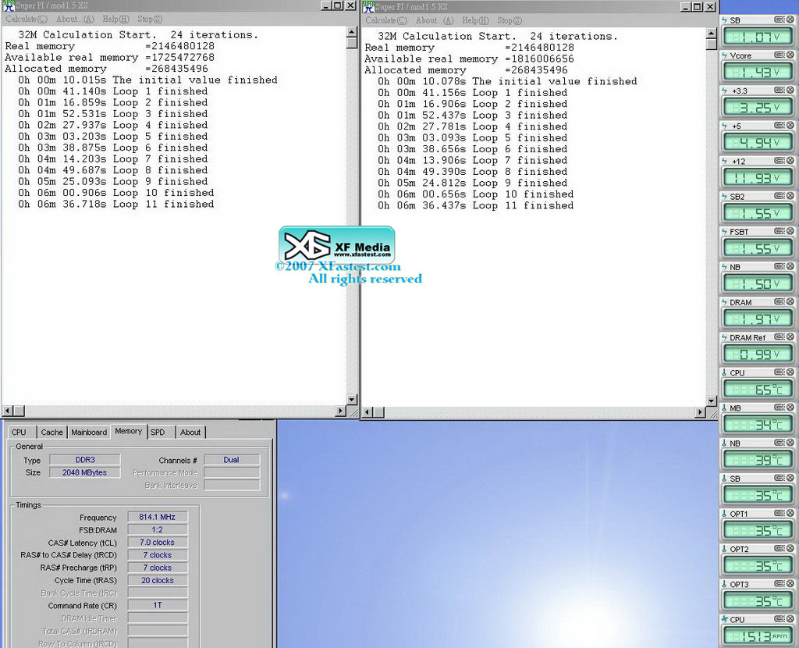The image size is (799, 648).
Task: Click the settings icon on CPU temperature monitor
Action: [x=779, y=372]
